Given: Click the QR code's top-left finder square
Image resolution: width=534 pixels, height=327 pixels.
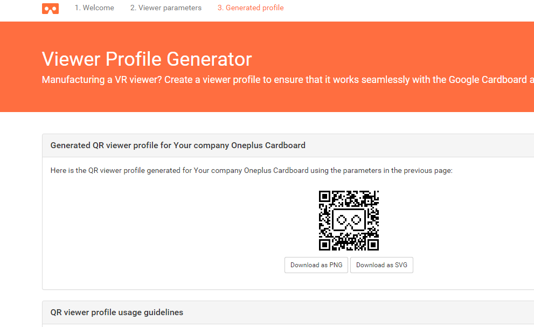Looking at the screenshot, I should 324,196.
